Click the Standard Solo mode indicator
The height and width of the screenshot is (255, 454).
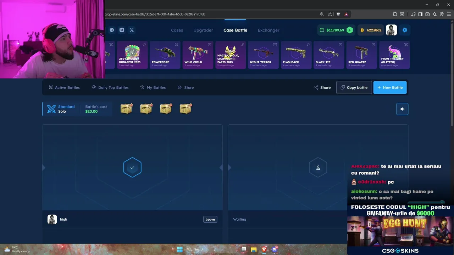(61, 109)
